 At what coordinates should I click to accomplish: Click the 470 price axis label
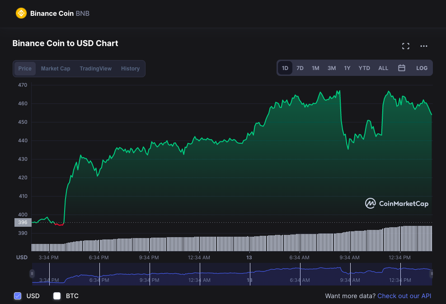point(23,85)
